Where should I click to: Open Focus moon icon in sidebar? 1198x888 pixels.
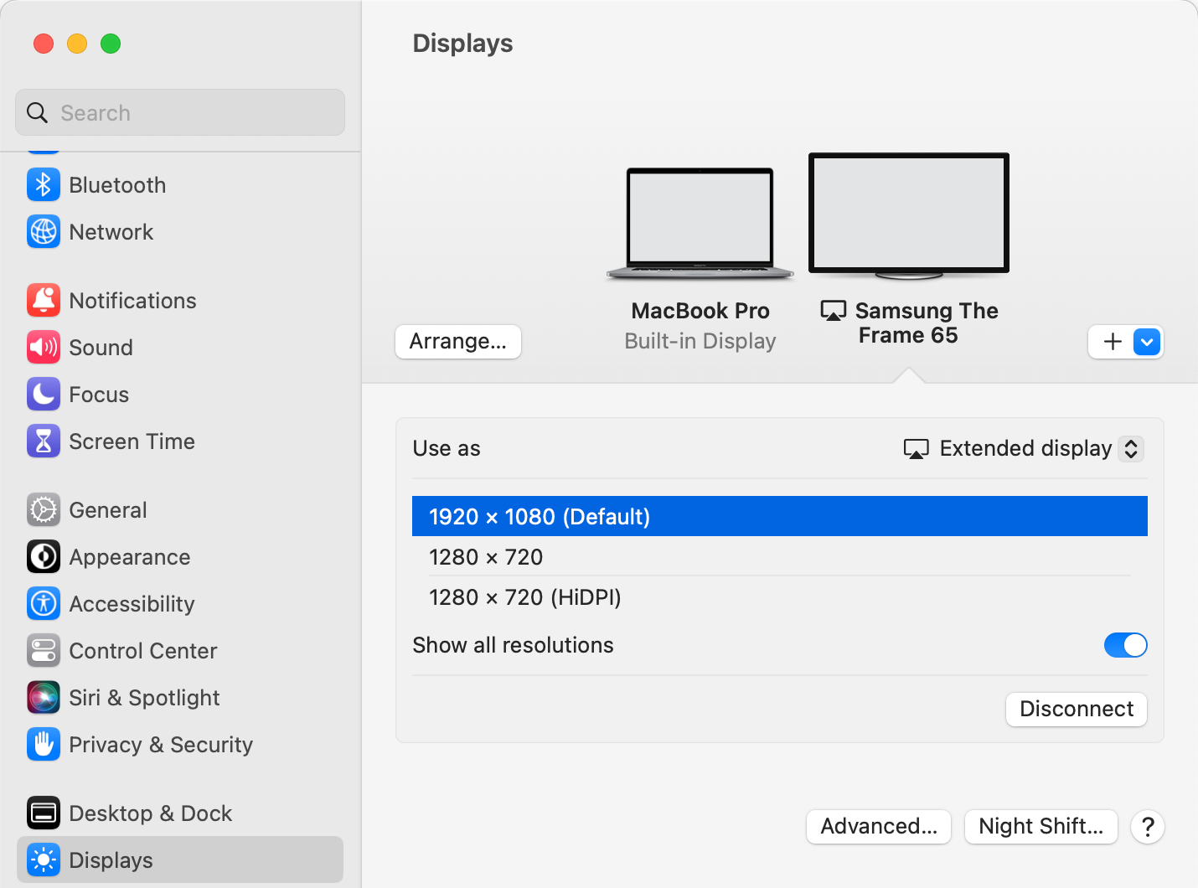point(44,395)
